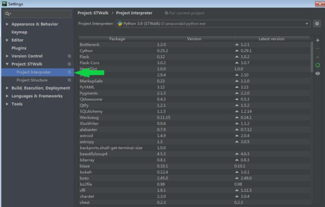Click the green Conda circle icon
Image resolution: width=325 pixels, height=207 pixels.
point(318,65)
